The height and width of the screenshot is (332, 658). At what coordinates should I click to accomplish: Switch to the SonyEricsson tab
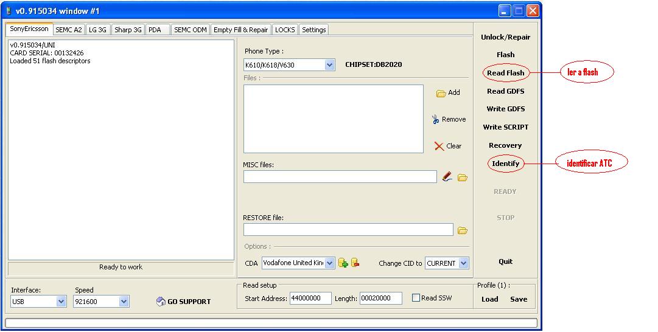(x=29, y=29)
